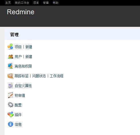
Task: Click 新建 next to 用户
Action: click(29, 57)
